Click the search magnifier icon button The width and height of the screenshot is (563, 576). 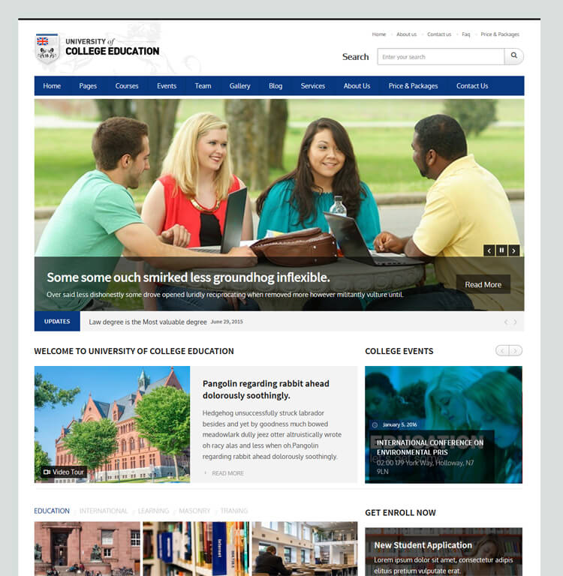point(513,56)
